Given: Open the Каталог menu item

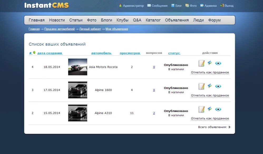Looking at the screenshot, I should (x=153, y=20).
